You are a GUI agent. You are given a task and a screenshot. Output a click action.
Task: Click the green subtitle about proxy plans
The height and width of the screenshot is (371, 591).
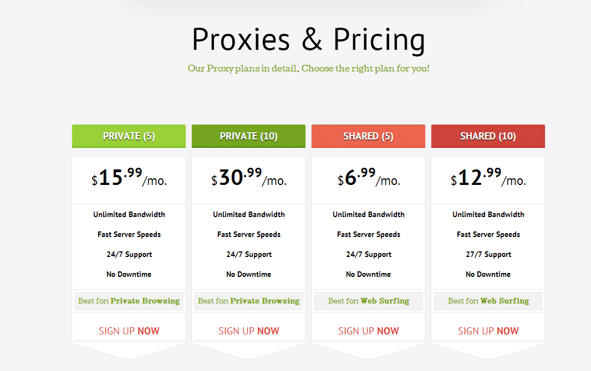pos(309,69)
